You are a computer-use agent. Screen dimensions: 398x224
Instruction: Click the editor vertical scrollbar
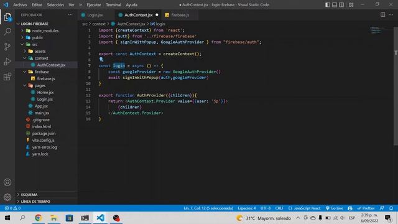coord(396,86)
